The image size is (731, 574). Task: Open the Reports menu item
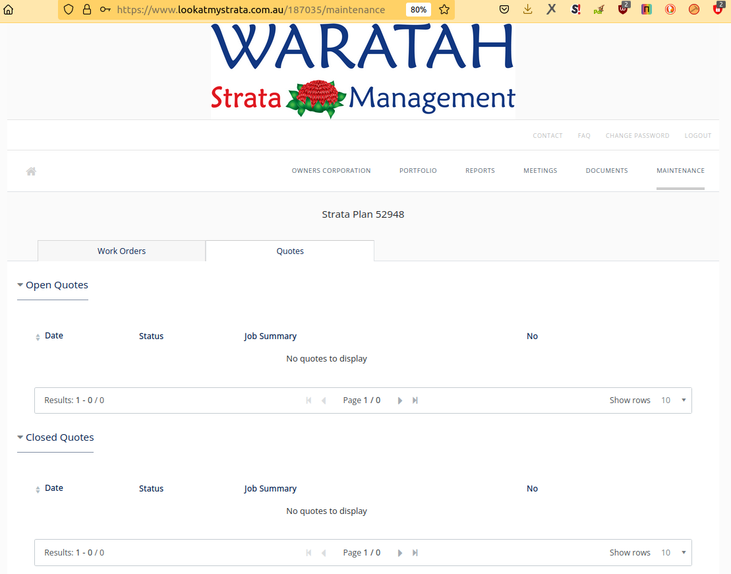tap(480, 171)
